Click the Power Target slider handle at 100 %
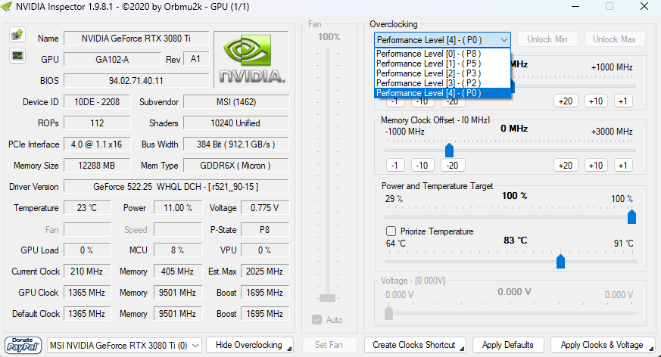Image resolution: width=661 pixels, height=357 pixels. 631,217
